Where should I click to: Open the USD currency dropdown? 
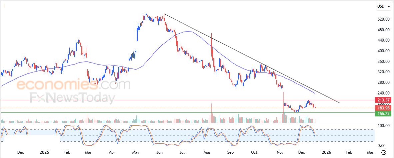point(382,6)
